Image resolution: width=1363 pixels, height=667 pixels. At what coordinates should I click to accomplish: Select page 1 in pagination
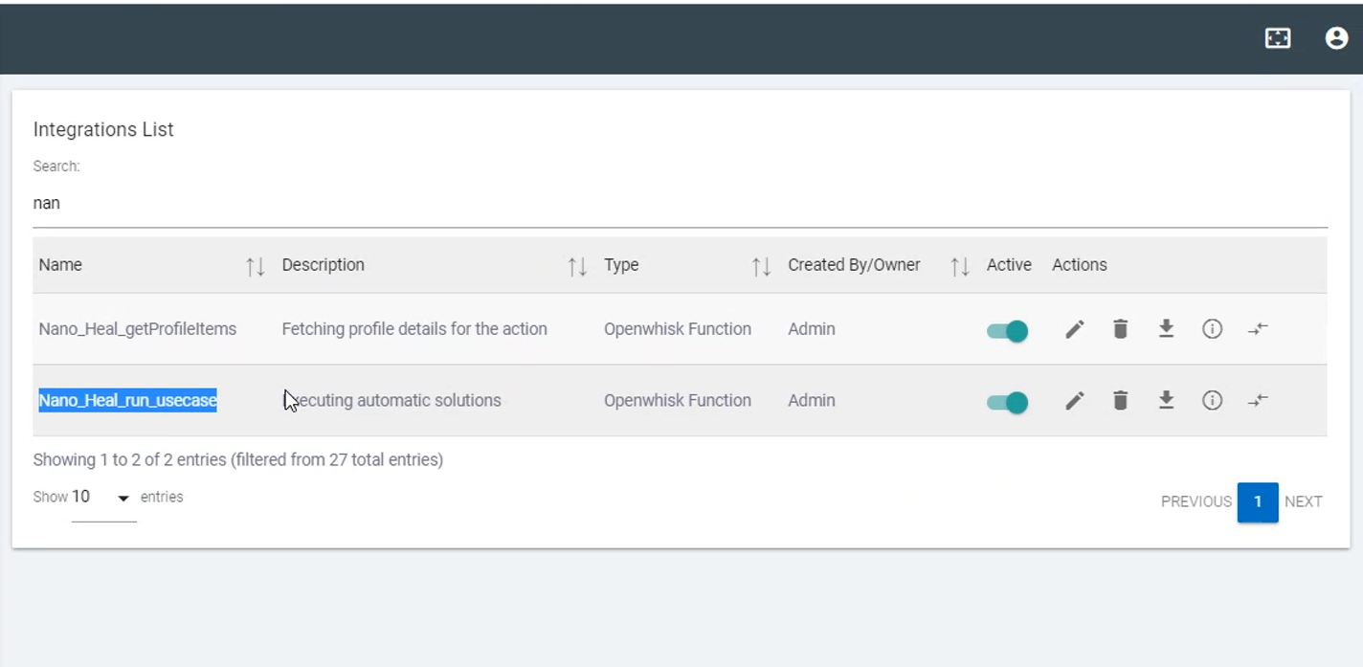tap(1257, 501)
